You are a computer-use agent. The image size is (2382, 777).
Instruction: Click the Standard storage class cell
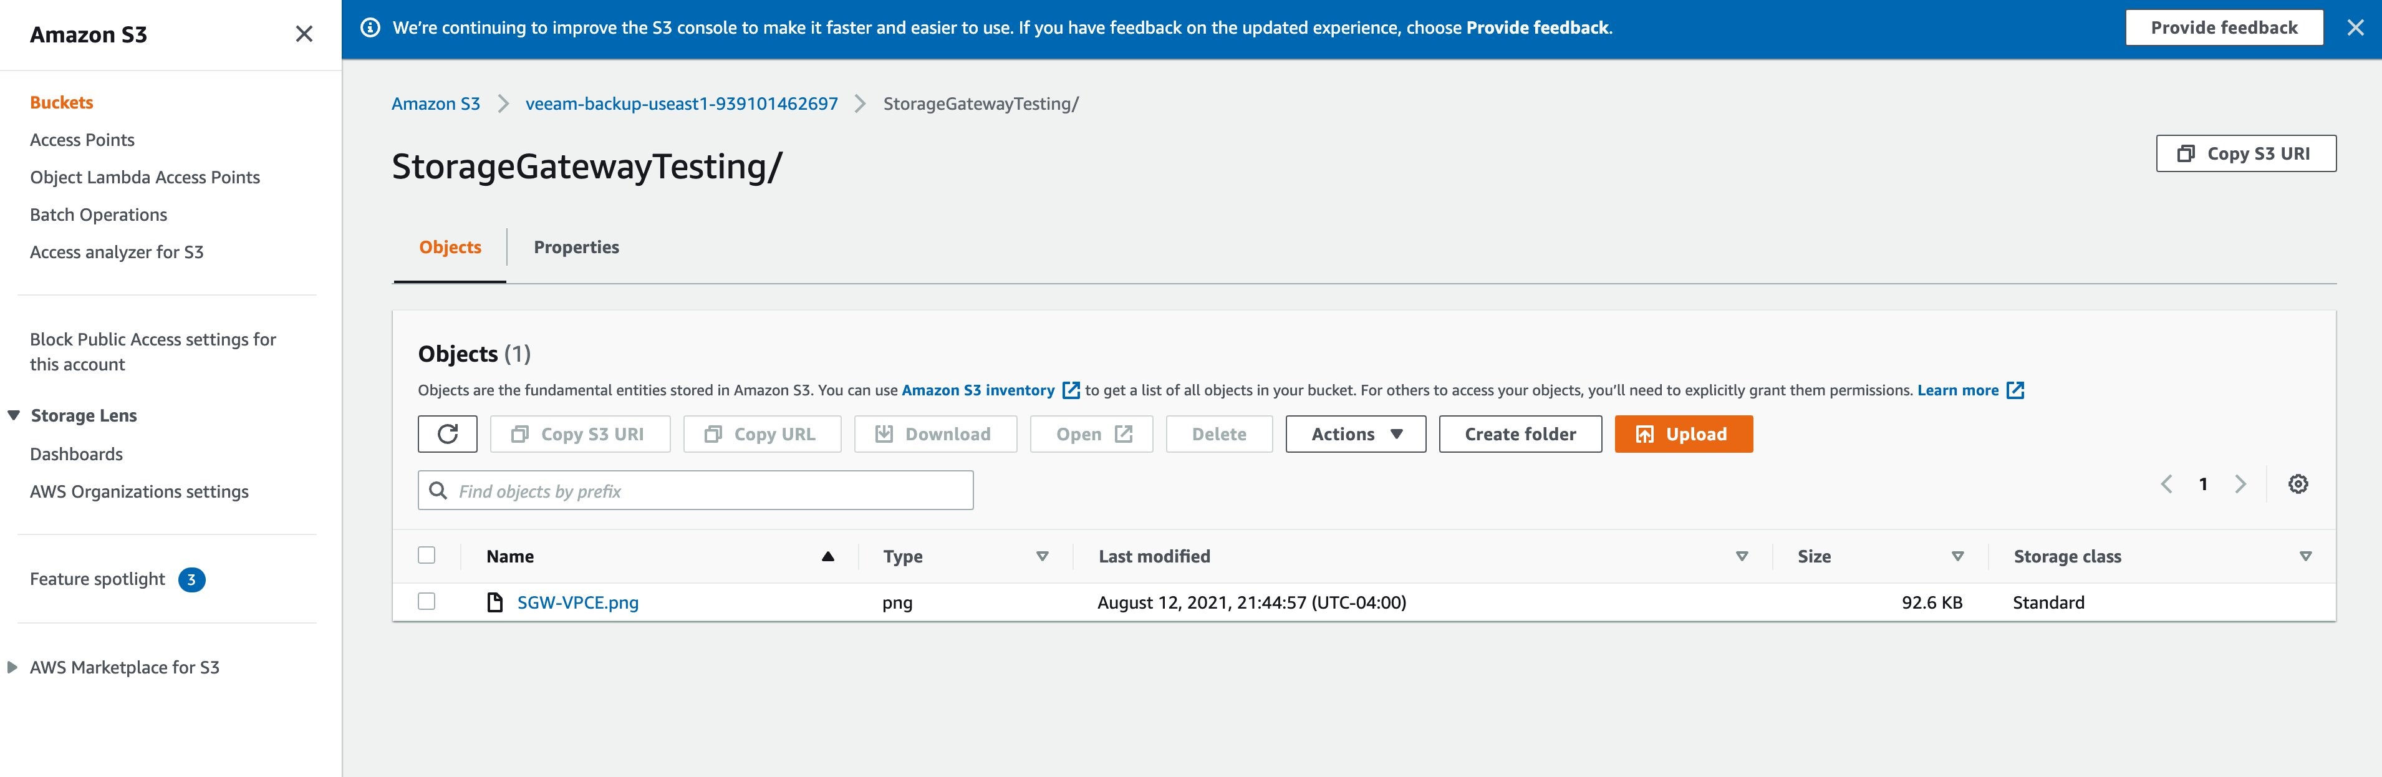coord(2048,602)
